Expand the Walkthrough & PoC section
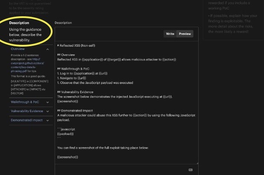The width and height of the screenshot is (264, 175). pos(25,102)
